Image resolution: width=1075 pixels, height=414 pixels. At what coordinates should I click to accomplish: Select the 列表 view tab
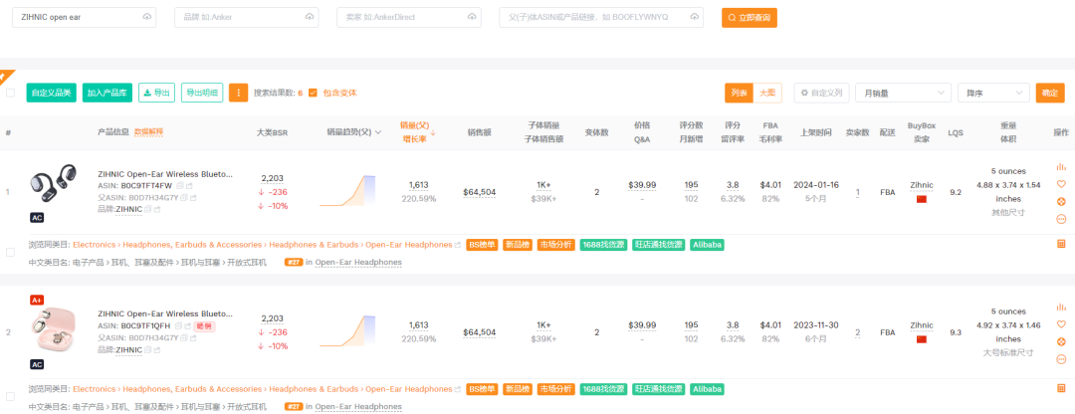pos(739,93)
